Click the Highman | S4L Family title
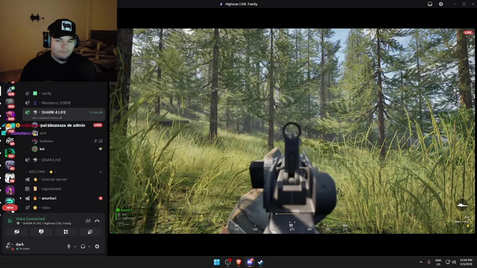 click(x=241, y=4)
